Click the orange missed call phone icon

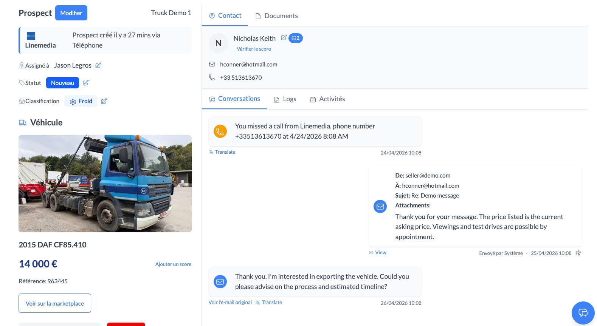(x=220, y=131)
